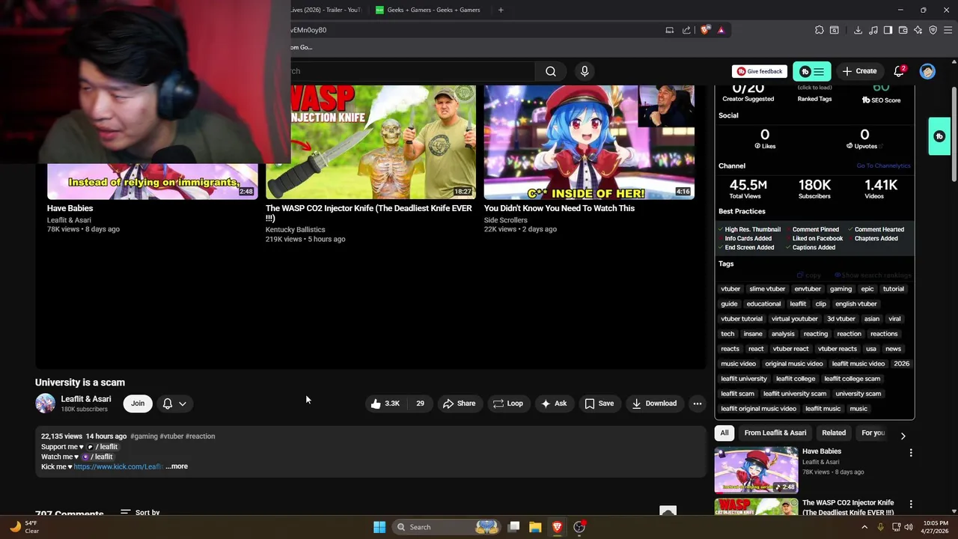The image size is (958, 539).
Task: Select the All filter chip
Action: click(724, 433)
